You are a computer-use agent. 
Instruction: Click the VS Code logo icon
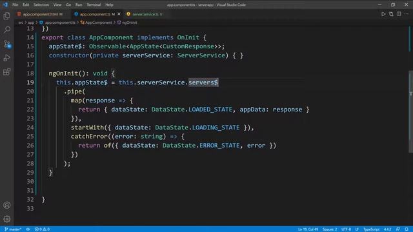point(5,5)
